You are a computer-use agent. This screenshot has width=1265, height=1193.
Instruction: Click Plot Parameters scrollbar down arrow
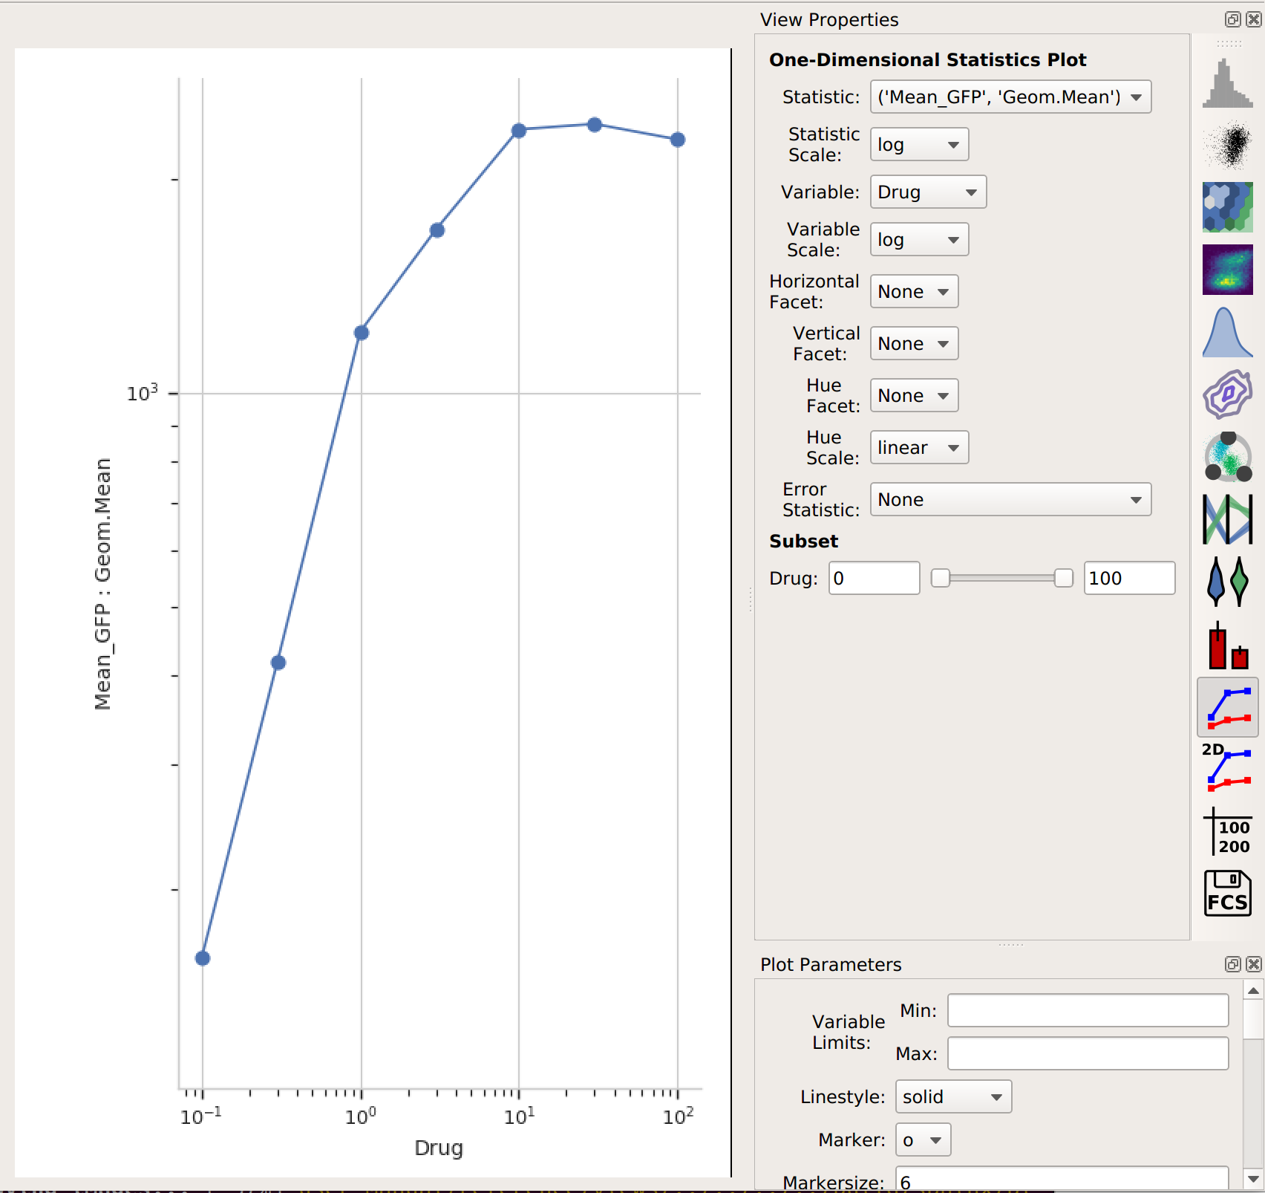click(1253, 1179)
